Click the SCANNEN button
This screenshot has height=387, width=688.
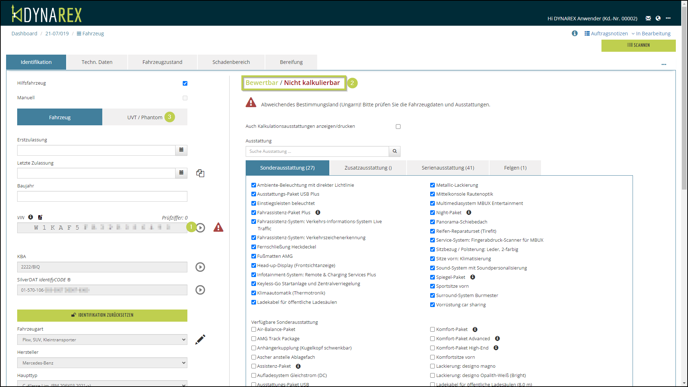[x=638, y=45]
